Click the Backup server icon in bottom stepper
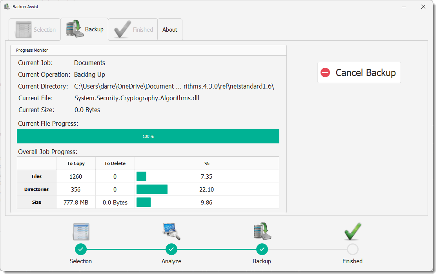The height and width of the screenshot is (277, 439). click(x=262, y=231)
